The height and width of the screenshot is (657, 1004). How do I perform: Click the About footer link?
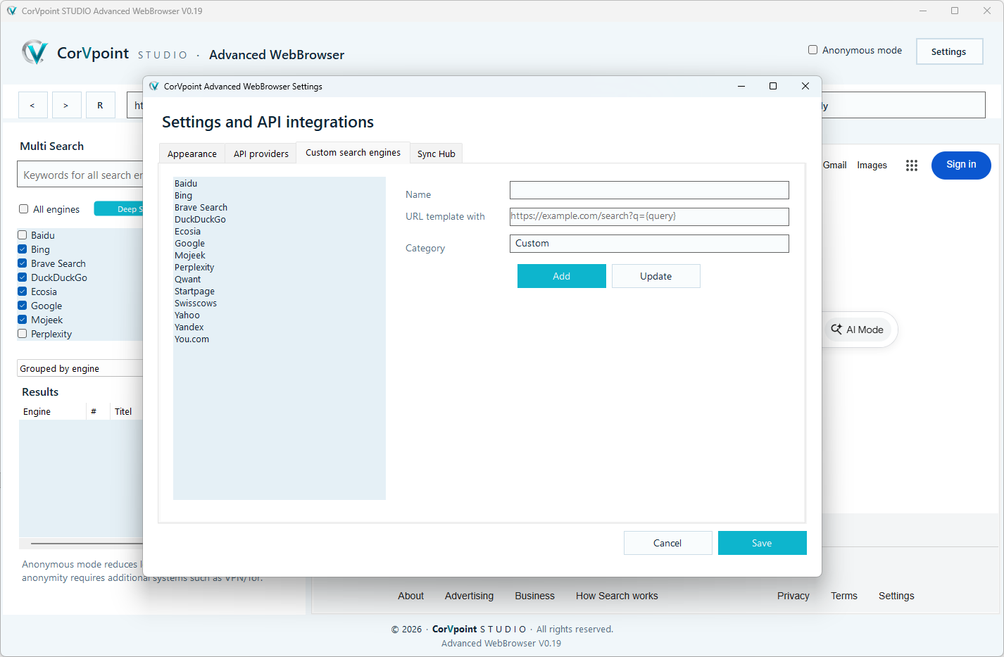point(410,596)
